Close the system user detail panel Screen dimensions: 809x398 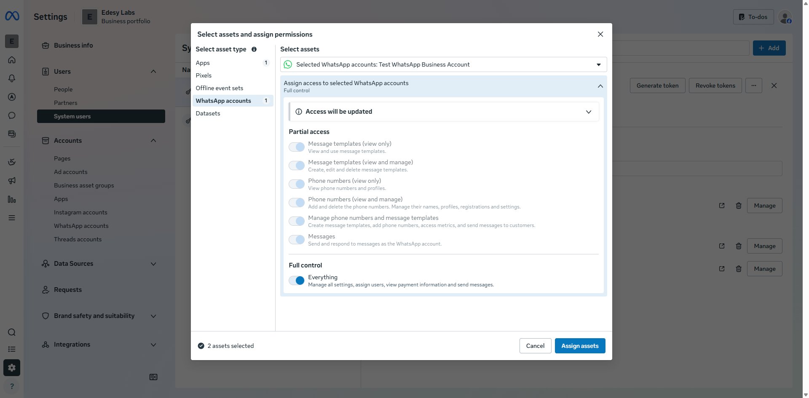[x=774, y=85]
